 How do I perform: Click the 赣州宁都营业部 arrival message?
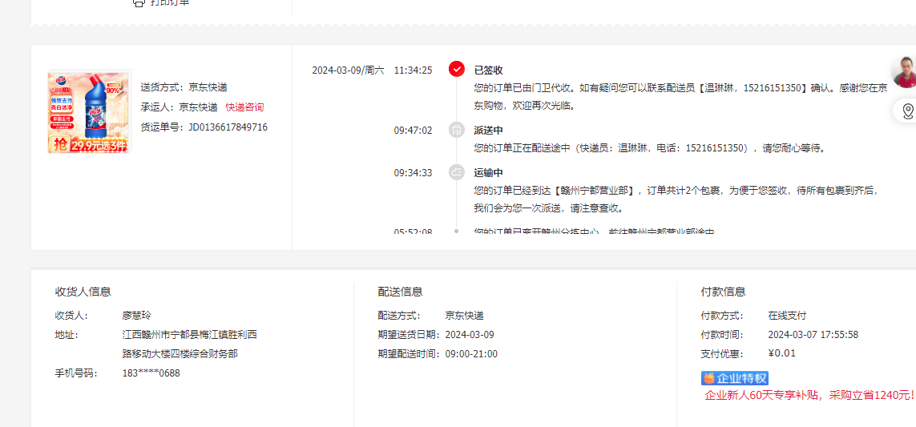tap(676, 199)
